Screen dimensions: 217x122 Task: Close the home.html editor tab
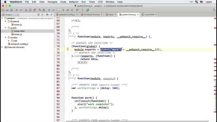pyautogui.click(x=156, y=15)
